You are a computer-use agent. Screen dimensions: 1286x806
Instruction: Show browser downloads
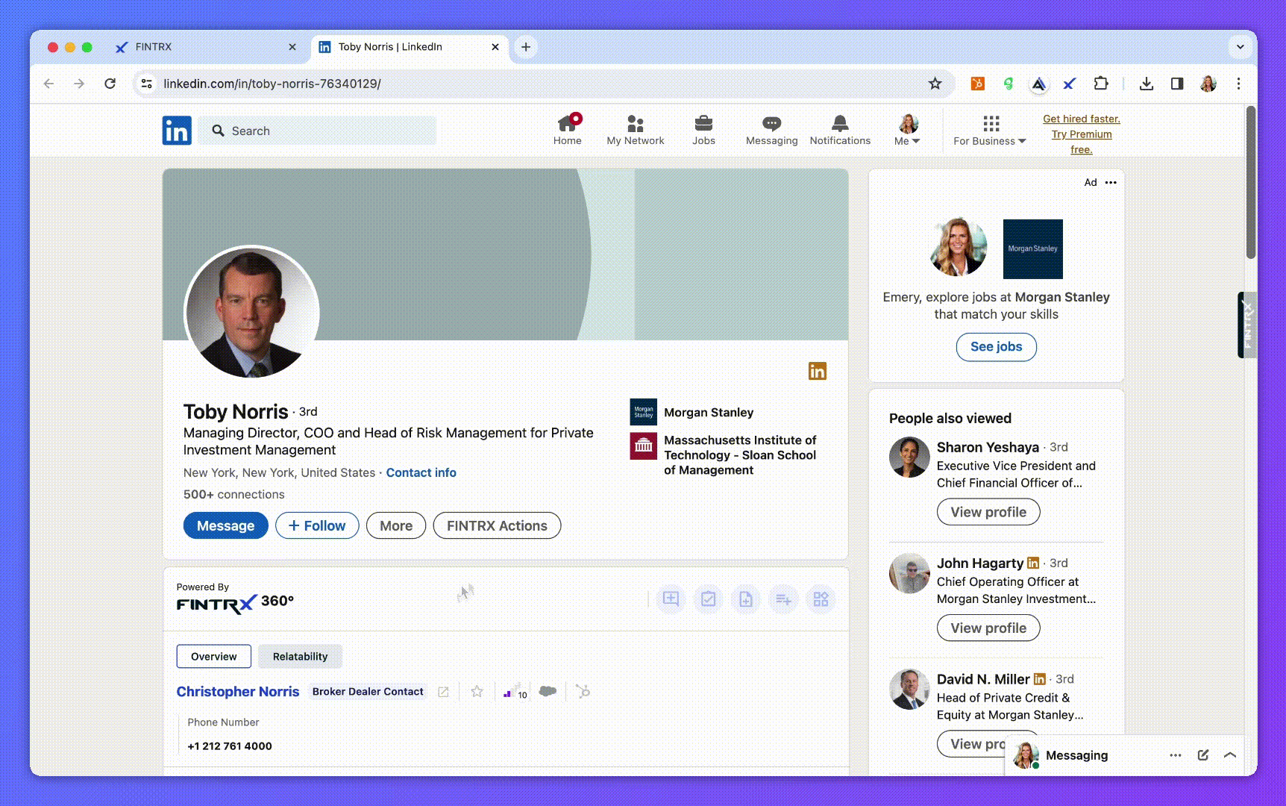click(x=1147, y=84)
